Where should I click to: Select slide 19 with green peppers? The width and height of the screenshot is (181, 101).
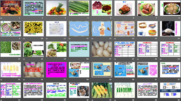point(56,49)
